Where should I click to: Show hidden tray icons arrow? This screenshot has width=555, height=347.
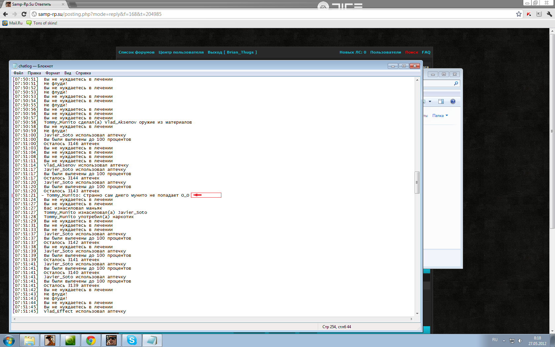(504, 341)
